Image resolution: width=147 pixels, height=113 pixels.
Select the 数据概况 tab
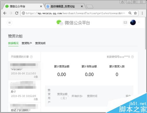[13, 43]
